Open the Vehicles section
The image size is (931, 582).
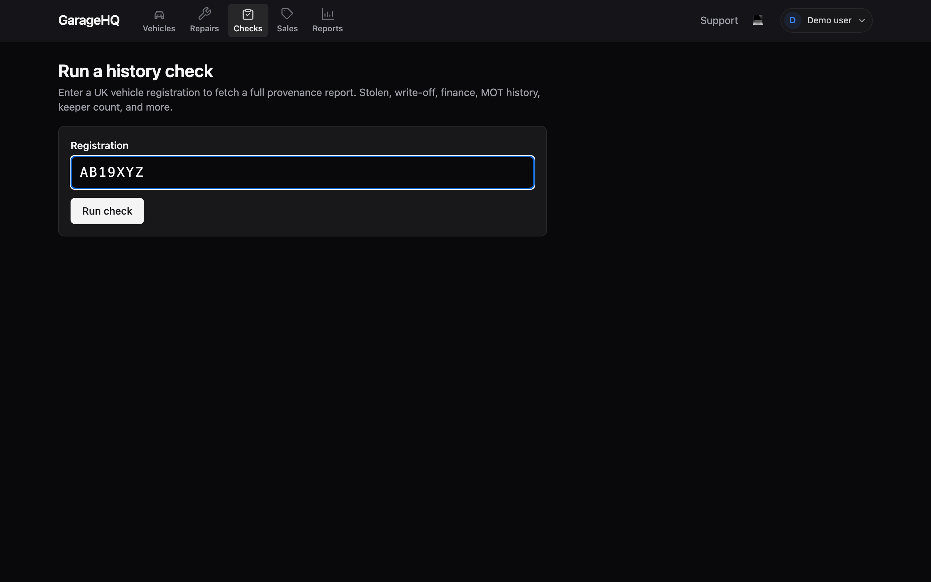[x=159, y=20]
